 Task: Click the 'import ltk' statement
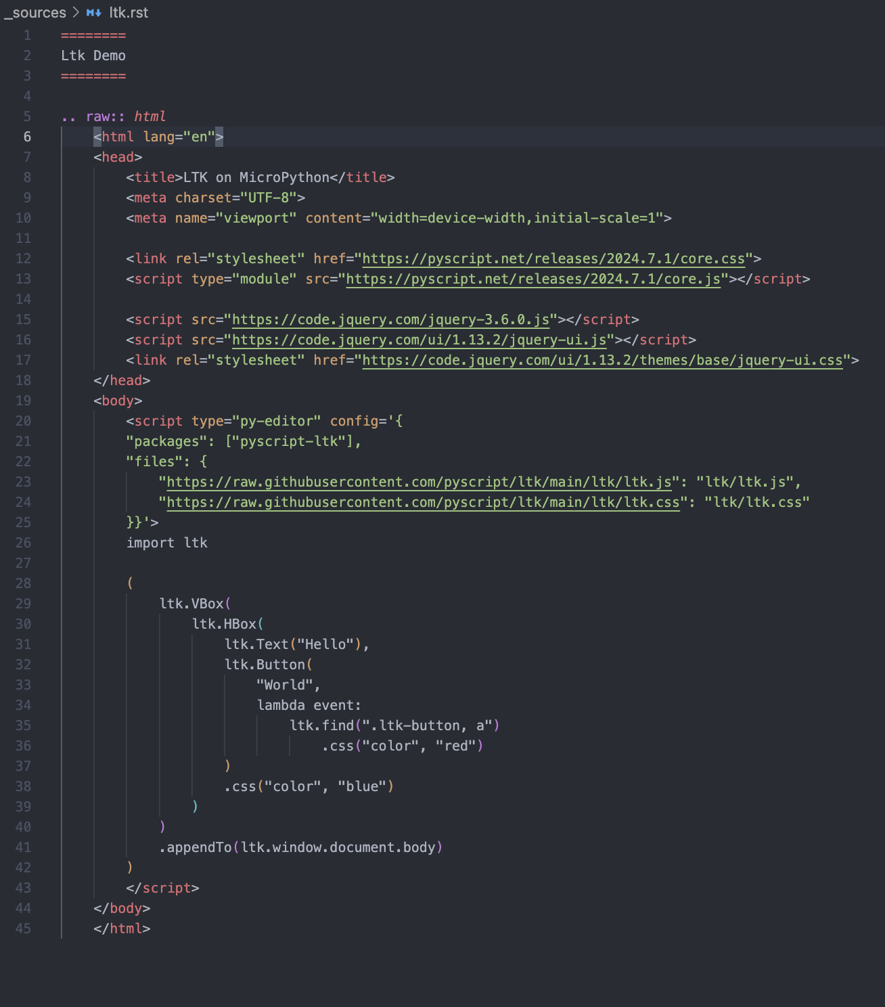pyautogui.click(x=166, y=543)
